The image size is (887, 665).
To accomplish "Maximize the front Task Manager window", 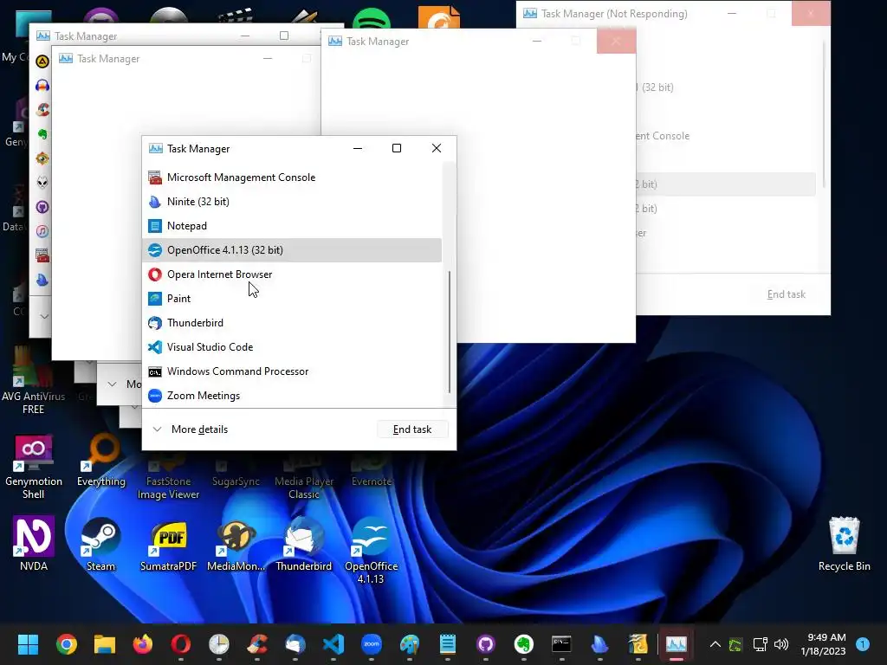I will (x=397, y=148).
